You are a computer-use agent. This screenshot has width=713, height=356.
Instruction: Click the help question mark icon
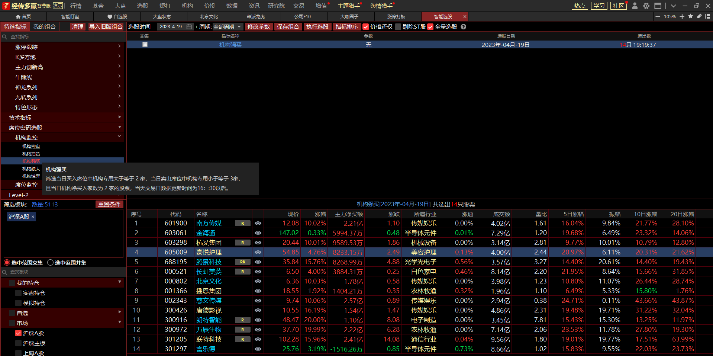(x=463, y=27)
